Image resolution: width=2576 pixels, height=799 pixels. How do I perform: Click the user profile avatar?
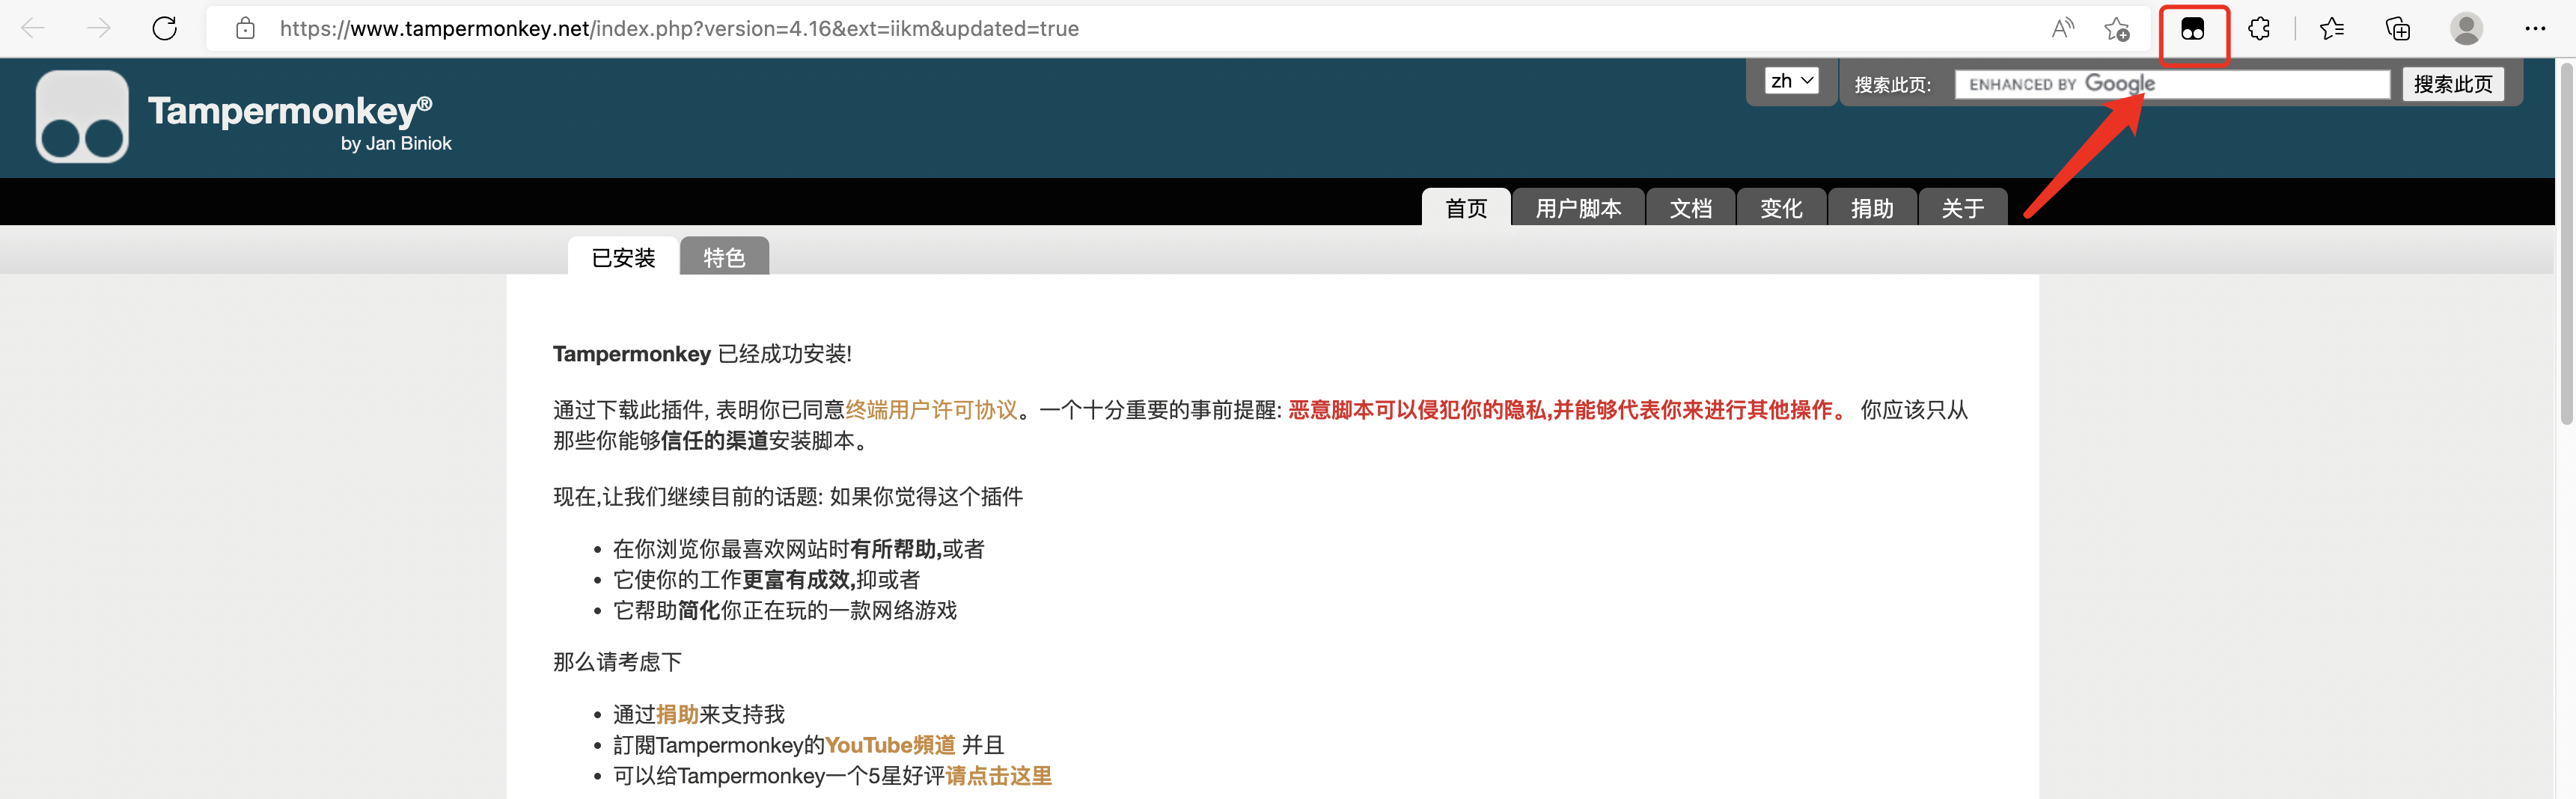tap(2466, 28)
